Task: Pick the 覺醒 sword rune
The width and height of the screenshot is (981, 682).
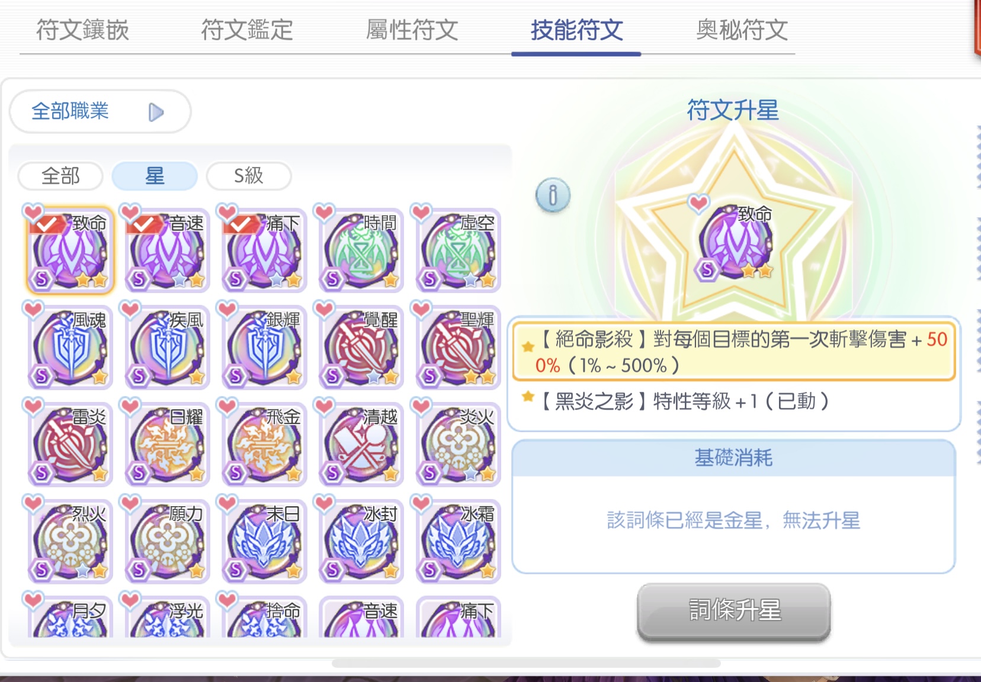Action: (x=361, y=347)
